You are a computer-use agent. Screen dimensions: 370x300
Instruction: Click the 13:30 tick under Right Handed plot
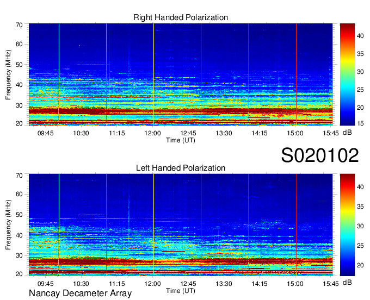coord(224,133)
